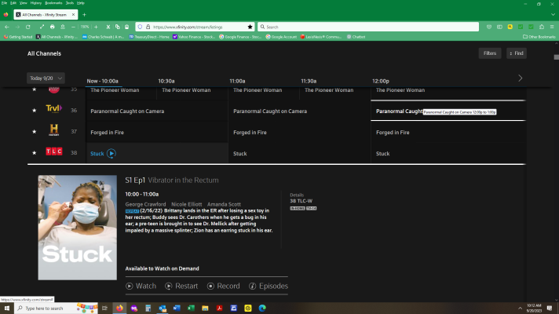The width and height of the screenshot is (559, 314).
Task: Cut using the scissors icon in toolbar
Action: tap(108, 27)
